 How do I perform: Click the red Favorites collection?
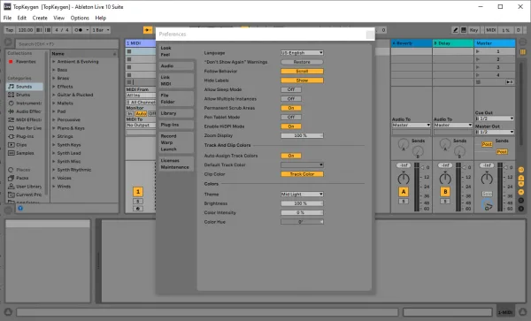pyautogui.click(x=22, y=62)
